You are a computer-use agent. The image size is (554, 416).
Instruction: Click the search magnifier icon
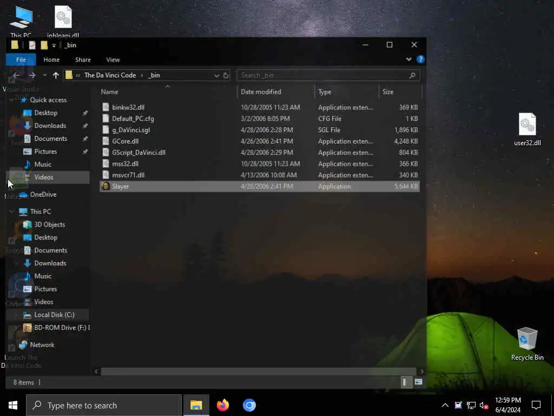click(412, 75)
